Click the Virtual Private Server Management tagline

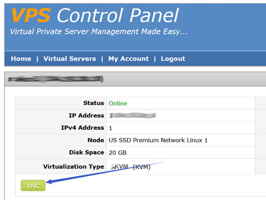point(98,31)
